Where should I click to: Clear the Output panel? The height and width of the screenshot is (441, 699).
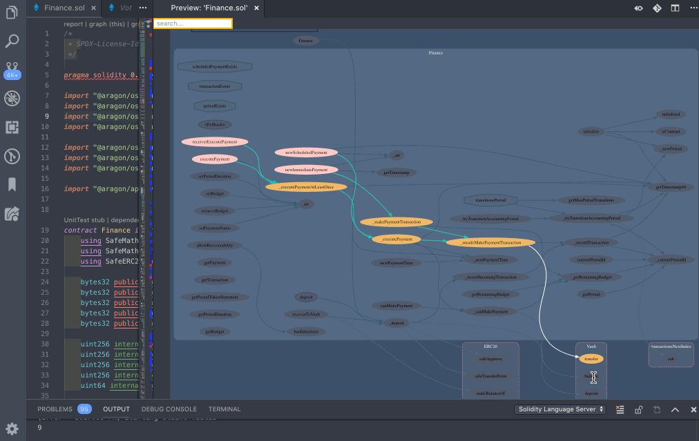pos(620,409)
